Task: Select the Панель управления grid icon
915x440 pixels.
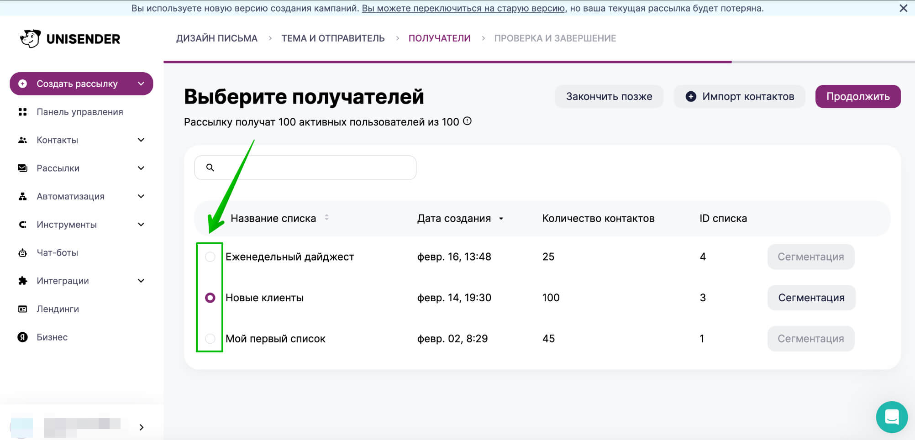Action: (x=22, y=112)
